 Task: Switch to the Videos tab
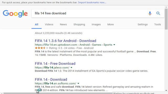49,24
